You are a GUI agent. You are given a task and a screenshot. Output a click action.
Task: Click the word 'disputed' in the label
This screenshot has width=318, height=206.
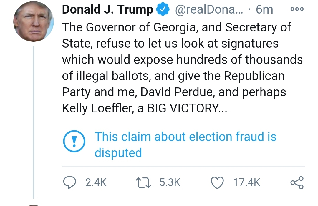click(x=118, y=153)
